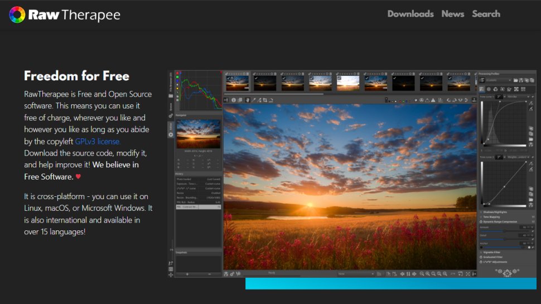541x304 pixels.
Task: Click export icon at top right of preview
Action: pyautogui.click(x=474, y=100)
